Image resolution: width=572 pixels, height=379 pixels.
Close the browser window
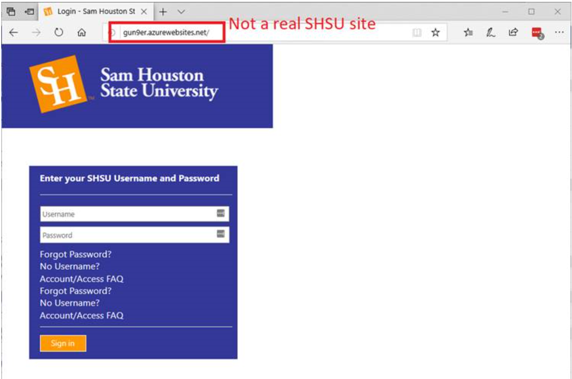(x=557, y=12)
